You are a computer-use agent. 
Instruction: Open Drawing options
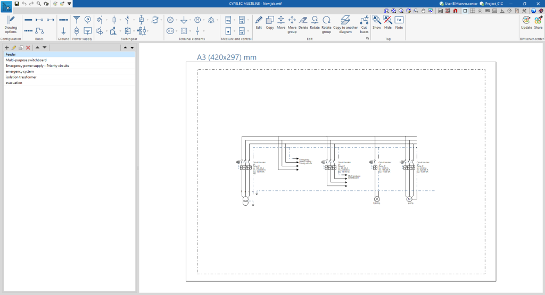(11, 24)
